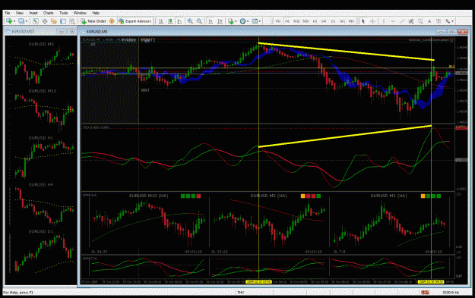Select the arrows drawing tool

(448, 21)
